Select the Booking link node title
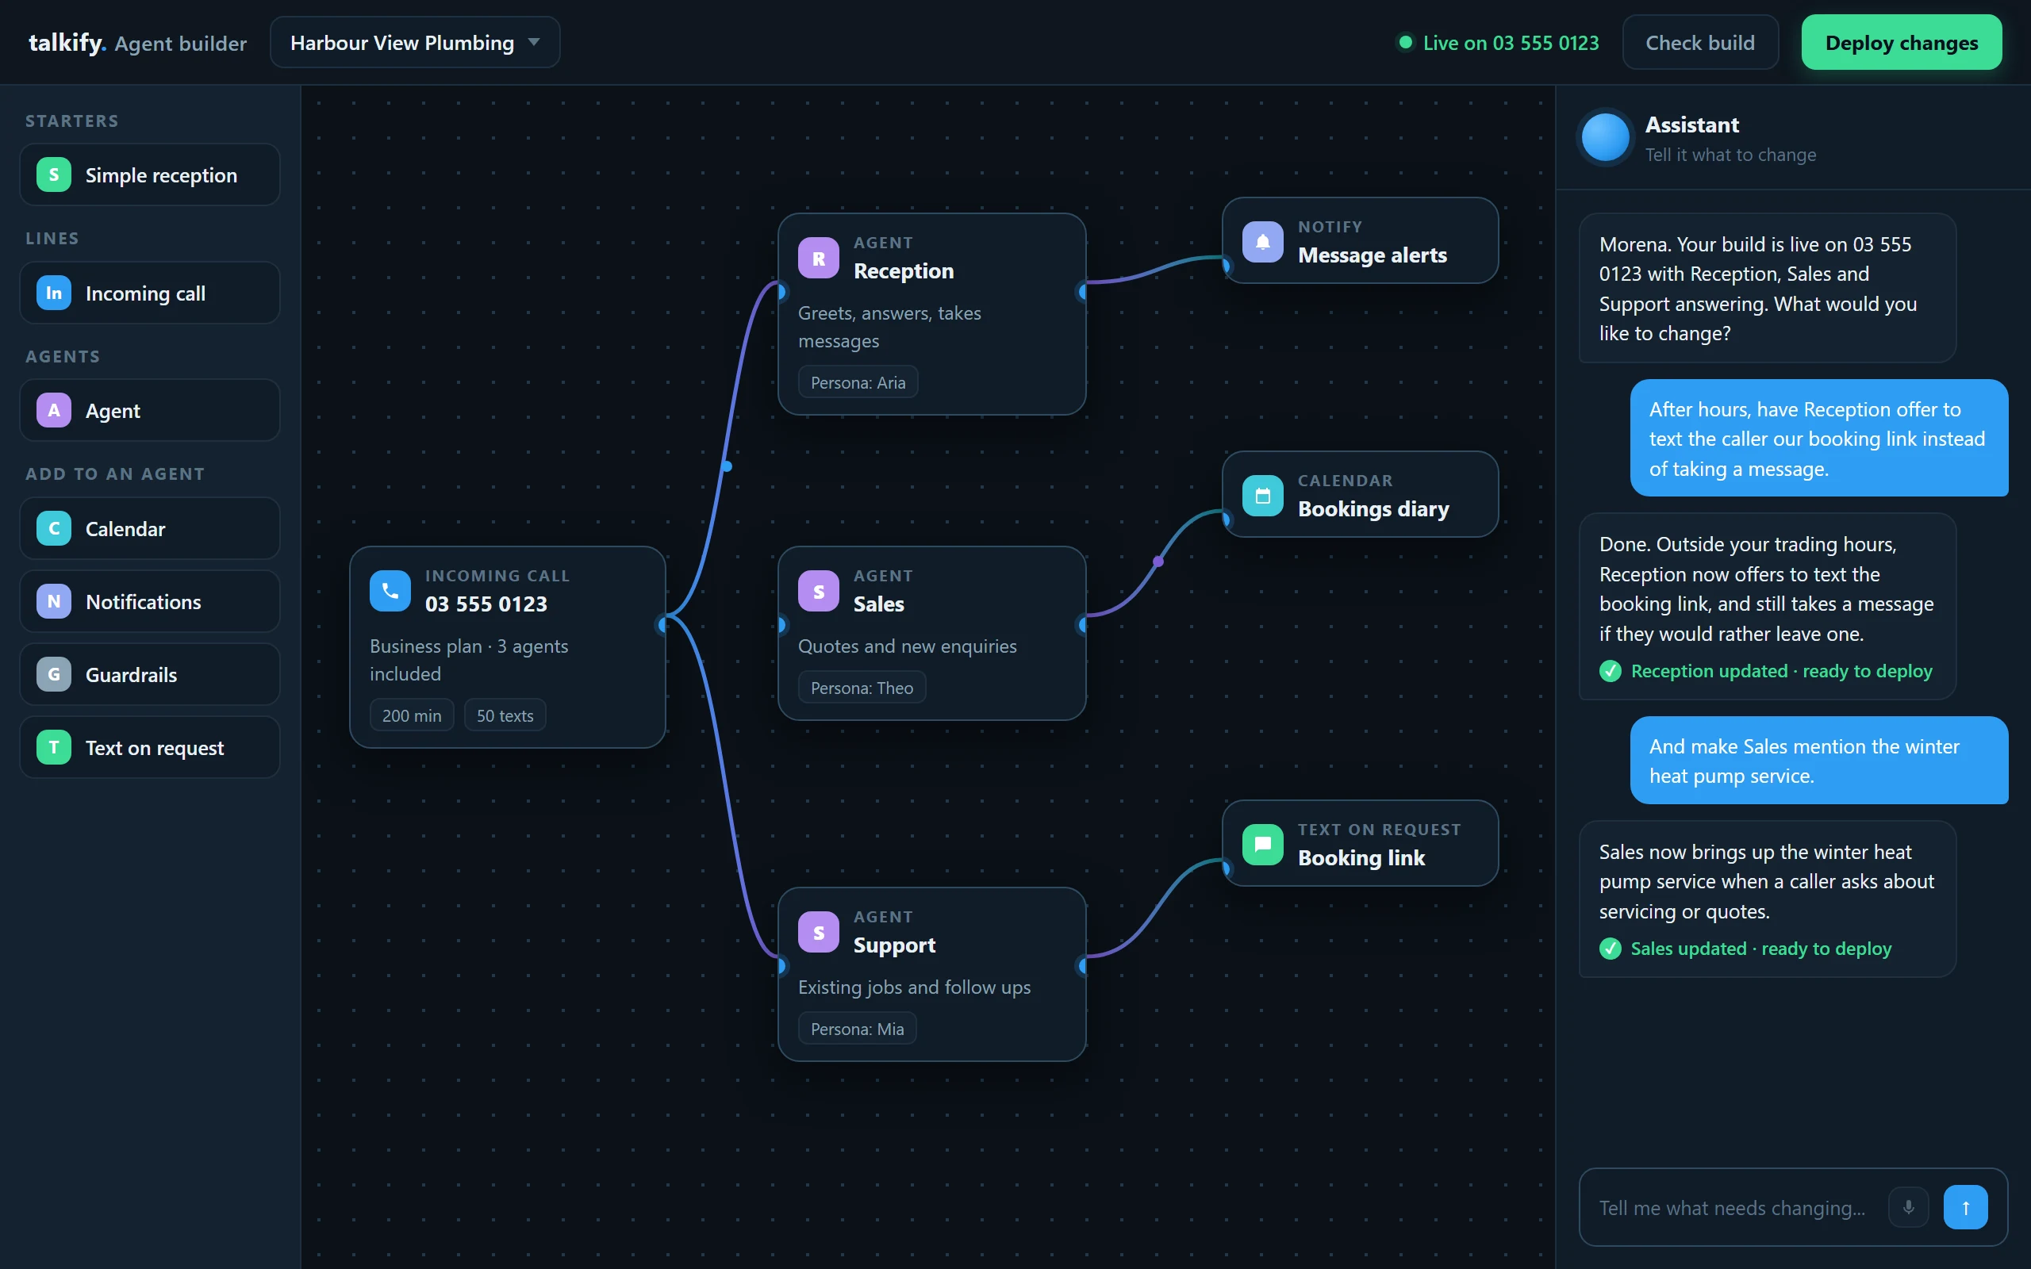The width and height of the screenshot is (2031, 1269). click(1361, 857)
